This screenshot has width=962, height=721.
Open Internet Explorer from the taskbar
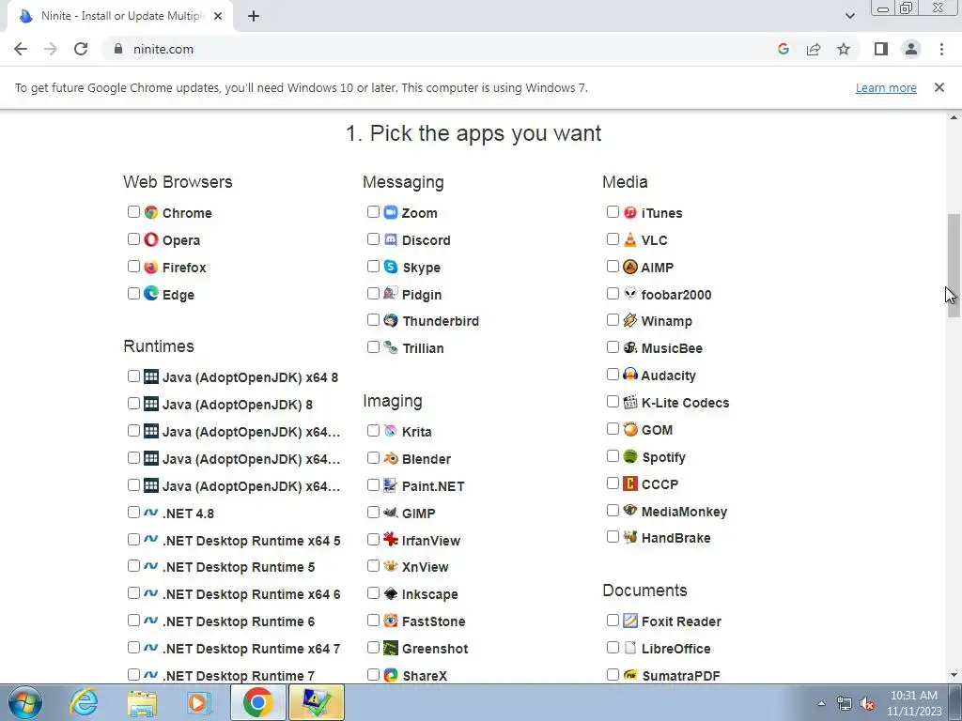(x=84, y=702)
